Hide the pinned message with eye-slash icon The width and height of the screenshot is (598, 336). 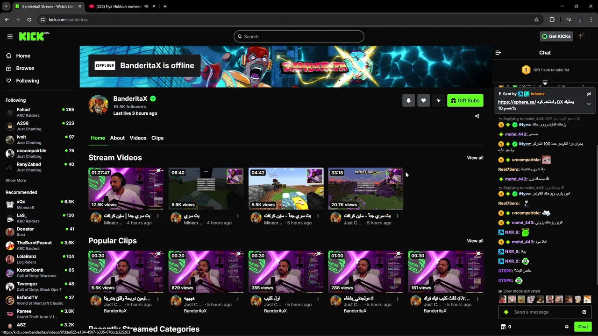pos(589,94)
